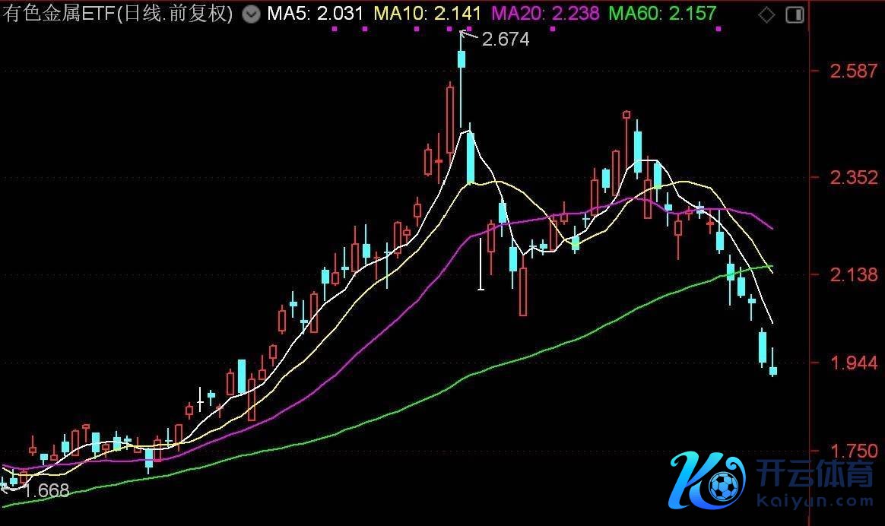Click the magenta MA20 indicator label
885x526 pixels.
(545, 14)
